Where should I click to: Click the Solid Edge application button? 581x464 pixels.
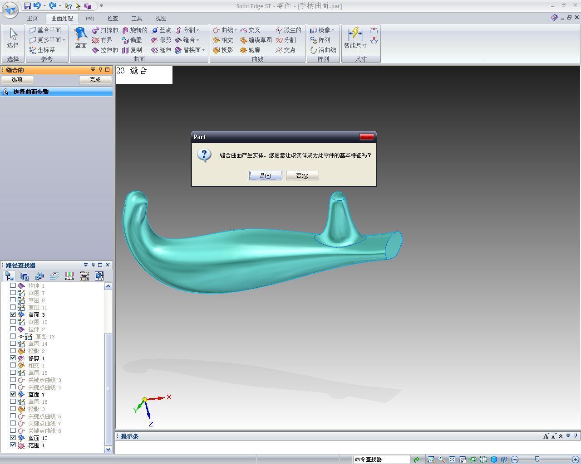10,9
